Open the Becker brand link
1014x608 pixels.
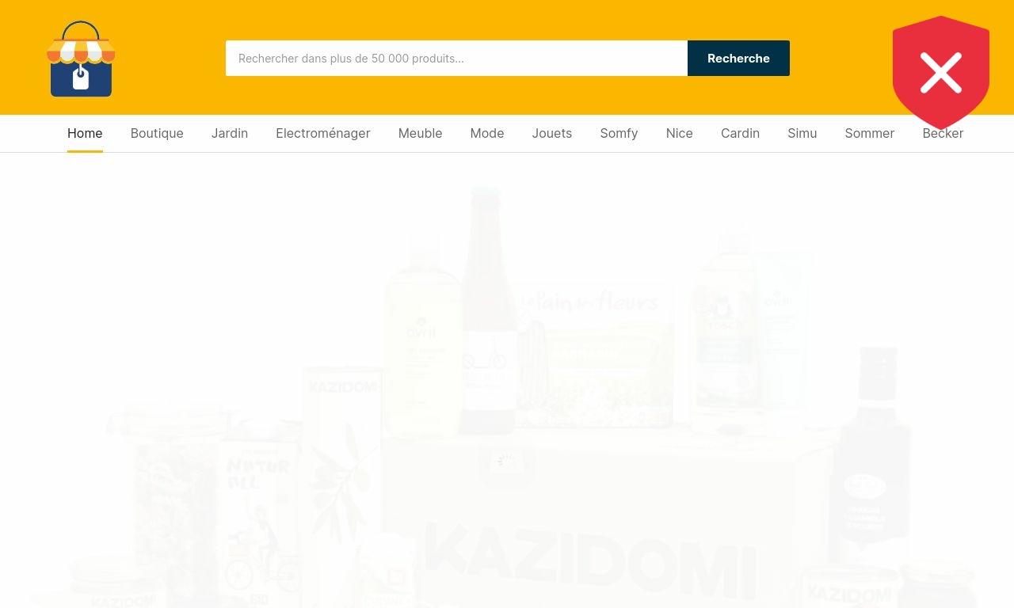coord(943,134)
